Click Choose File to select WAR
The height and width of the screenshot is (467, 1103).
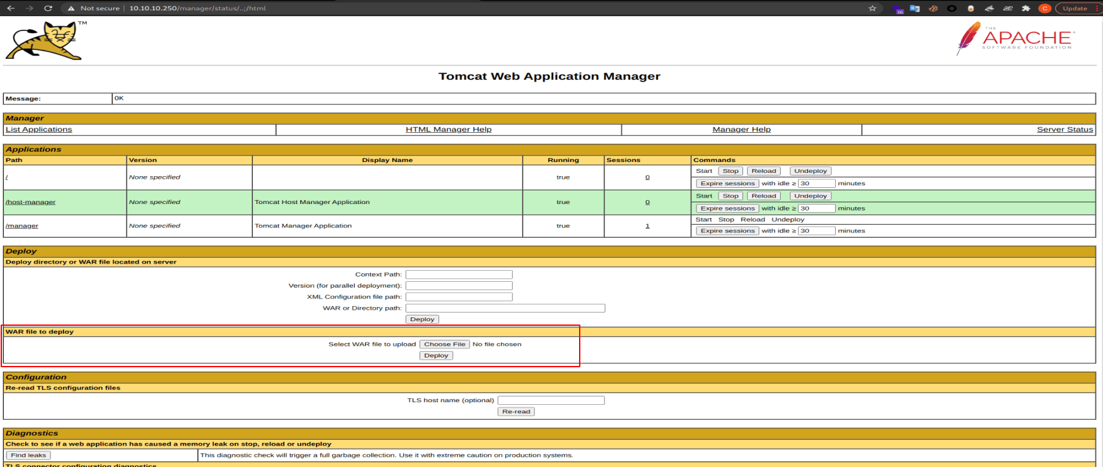[x=445, y=345]
